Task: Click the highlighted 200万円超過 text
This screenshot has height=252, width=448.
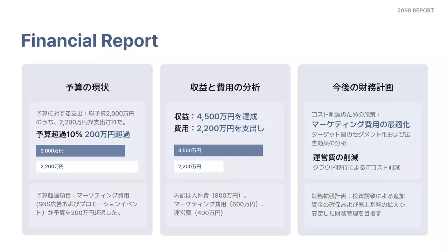Action: coord(107,134)
